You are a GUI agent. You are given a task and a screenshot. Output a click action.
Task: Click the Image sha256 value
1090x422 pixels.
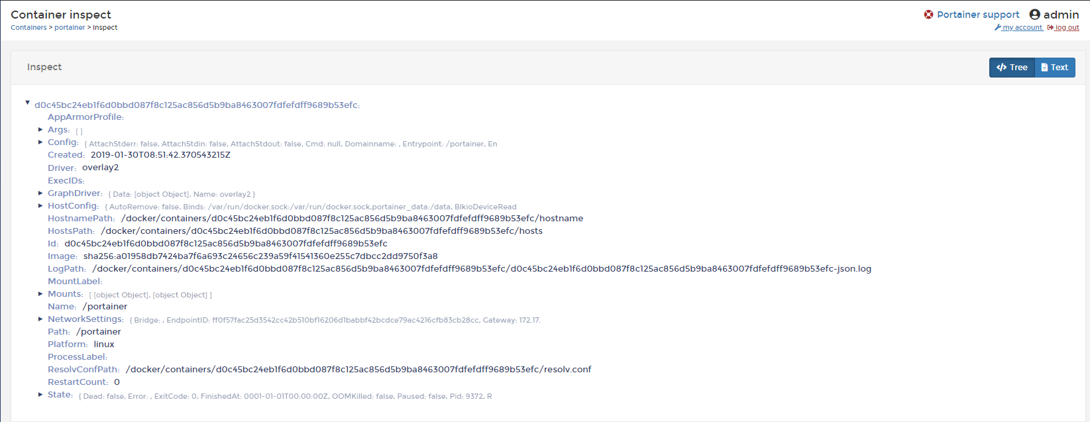(260, 256)
